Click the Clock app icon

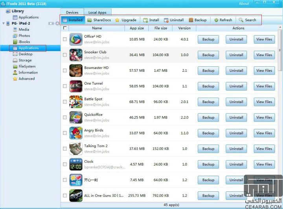tap(76, 164)
